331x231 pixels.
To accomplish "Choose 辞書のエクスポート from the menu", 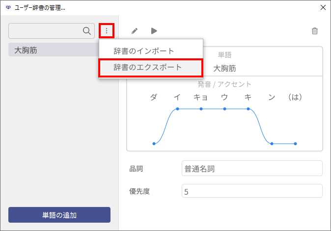I will coord(151,68).
